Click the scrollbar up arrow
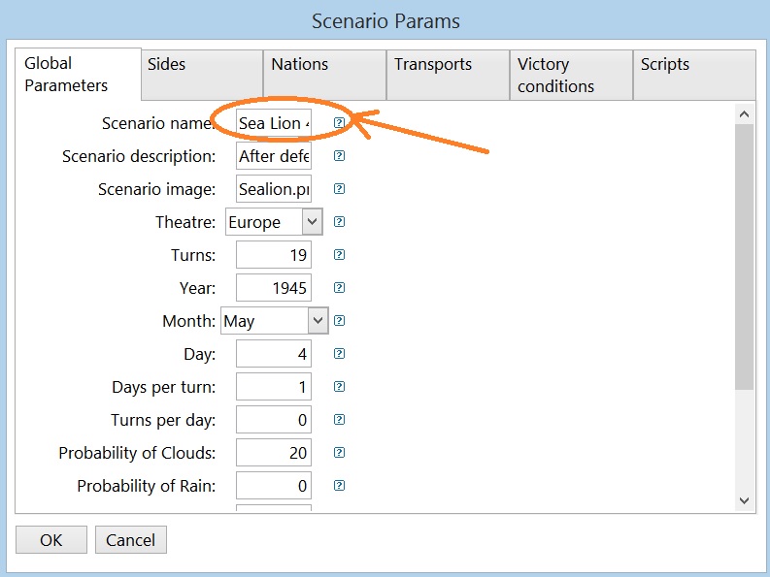The width and height of the screenshot is (770, 577). [x=744, y=114]
